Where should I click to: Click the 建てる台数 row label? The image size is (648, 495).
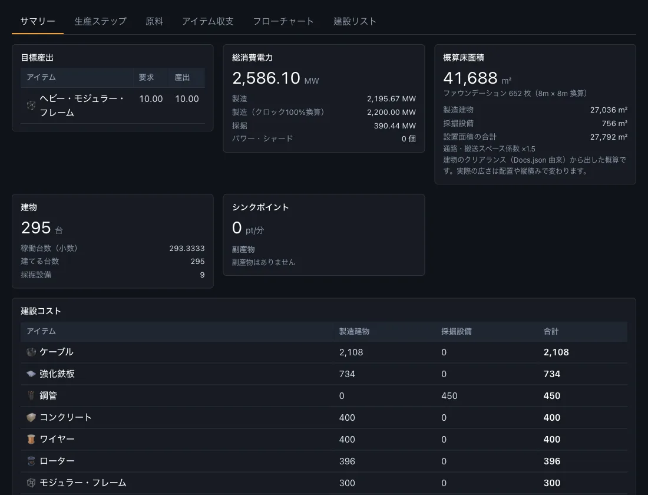(x=40, y=262)
